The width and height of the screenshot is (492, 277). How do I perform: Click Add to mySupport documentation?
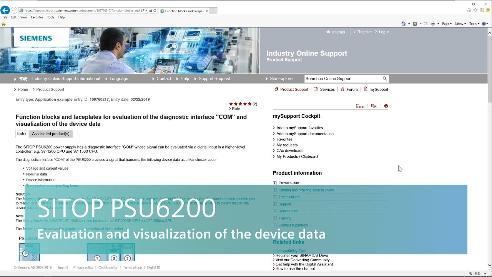[x=305, y=134]
